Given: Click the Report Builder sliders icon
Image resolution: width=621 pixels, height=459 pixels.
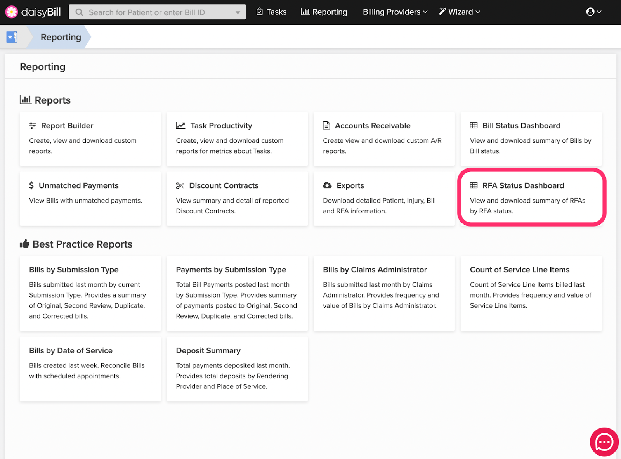Looking at the screenshot, I should 33,126.
